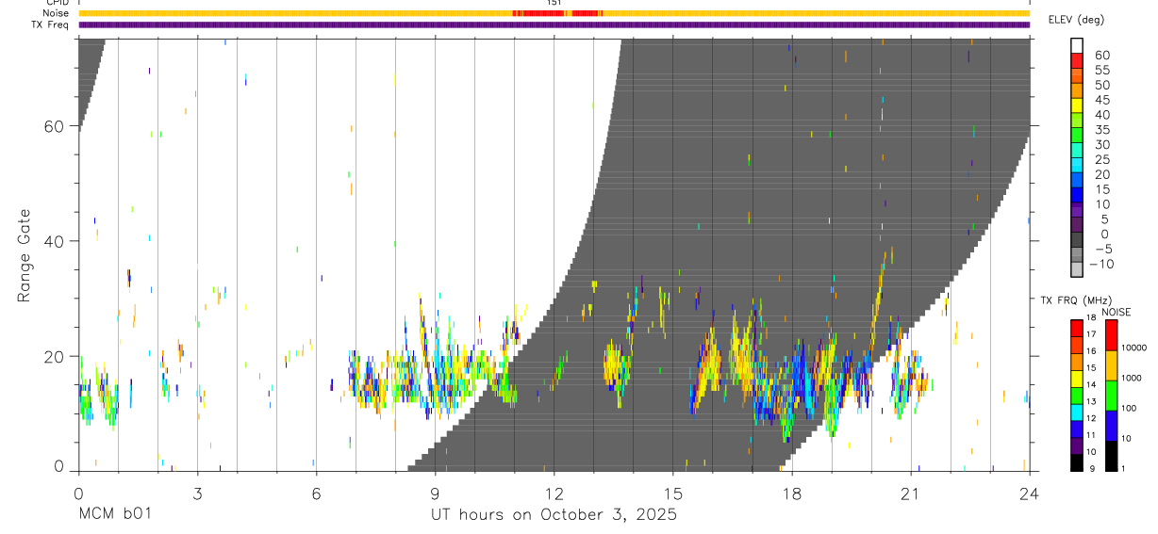Click the NOISE colorbar label '100'
Image resolution: width=1158 pixels, height=534 pixels.
[1128, 409]
